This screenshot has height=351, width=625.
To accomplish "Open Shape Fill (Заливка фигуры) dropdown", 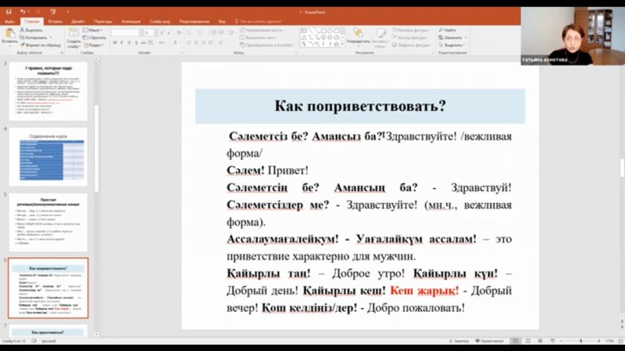I will pyautogui.click(x=410, y=30).
